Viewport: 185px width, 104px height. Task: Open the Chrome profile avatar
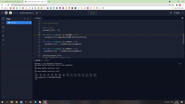tap(180, 5)
